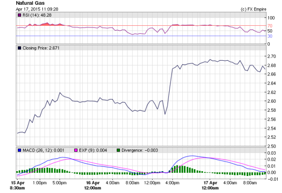Click the '(c) FX Empire' credit
The image size is (282, 193).
[254, 9]
